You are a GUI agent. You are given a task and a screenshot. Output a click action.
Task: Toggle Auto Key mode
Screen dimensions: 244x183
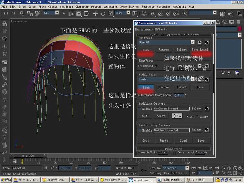coord(155,168)
